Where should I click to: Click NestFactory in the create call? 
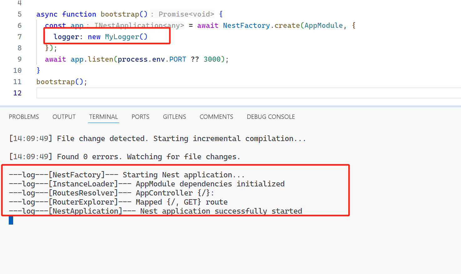pos(246,26)
